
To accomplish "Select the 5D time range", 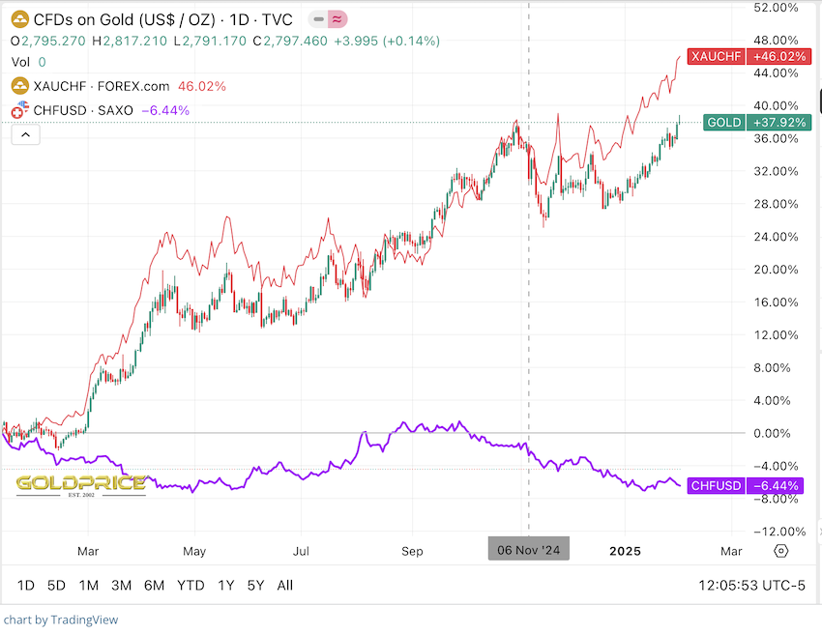I will (57, 586).
